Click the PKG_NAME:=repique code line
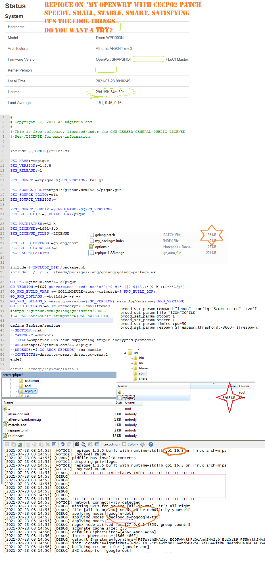This screenshot has width=265, height=570. point(30,161)
